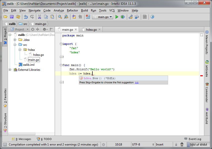Run main.go with green play icon
This screenshot has height=149, width=212.
pos(117,17)
